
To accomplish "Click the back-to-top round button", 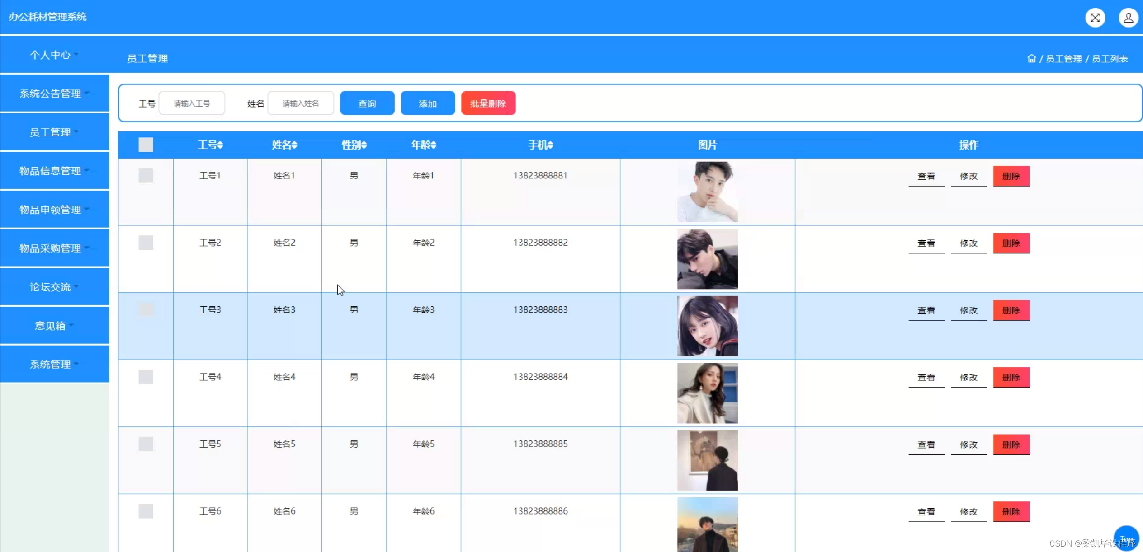I will coord(1125,538).
